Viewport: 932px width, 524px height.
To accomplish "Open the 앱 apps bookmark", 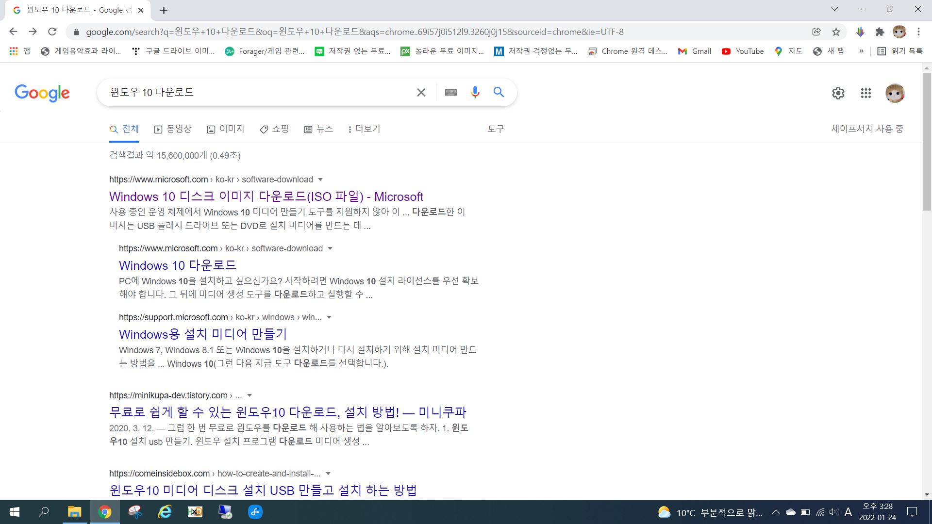I will click(x=20, y=51).
